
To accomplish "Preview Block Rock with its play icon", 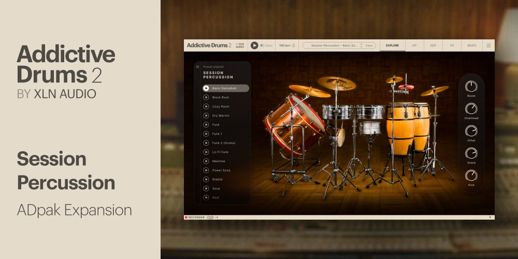I will pyautogui.click(x=206, y=97).
